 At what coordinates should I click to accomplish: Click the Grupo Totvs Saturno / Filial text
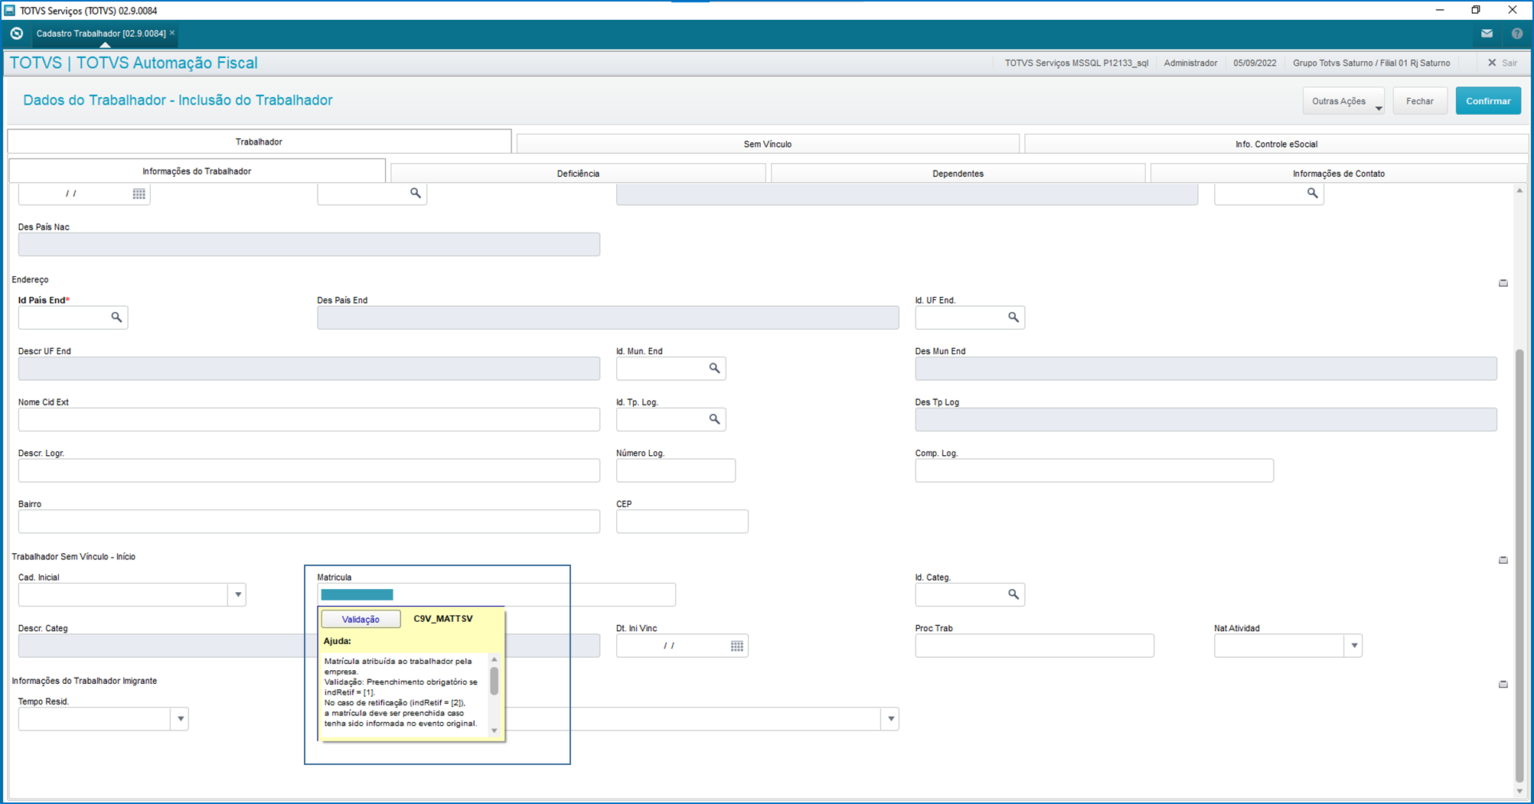point(1372,63)
